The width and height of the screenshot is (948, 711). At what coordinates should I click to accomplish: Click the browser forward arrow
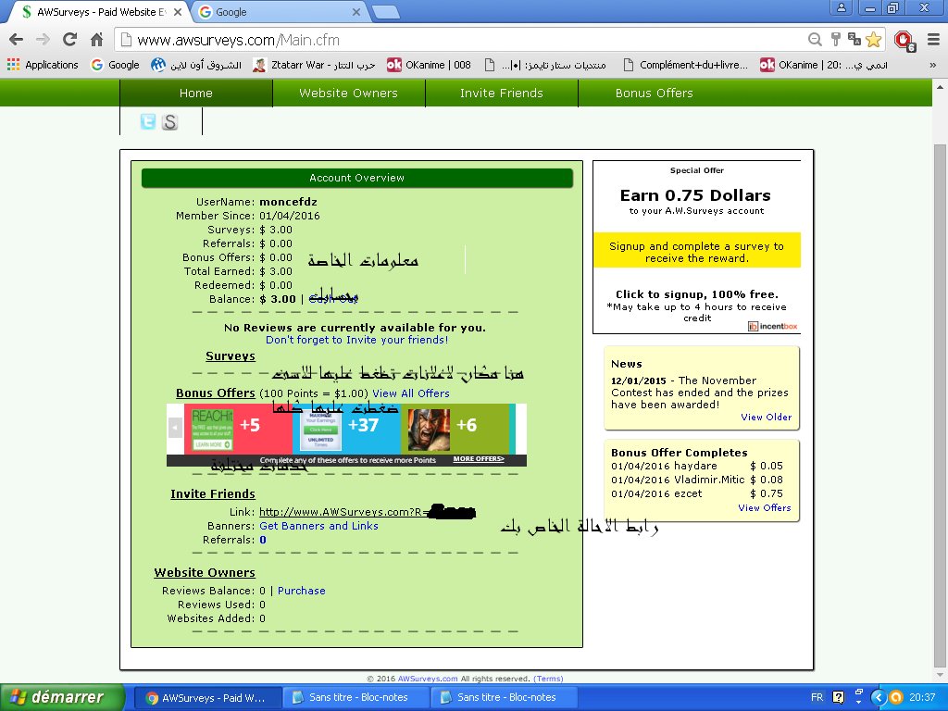tap(43, 40)
